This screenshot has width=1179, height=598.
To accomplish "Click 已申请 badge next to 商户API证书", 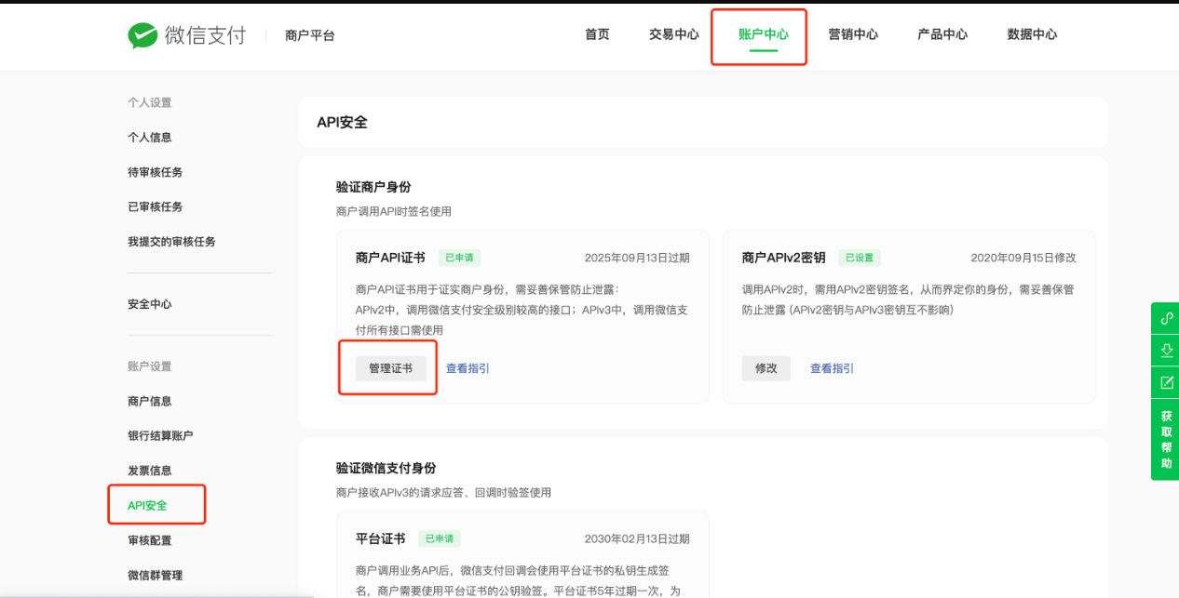I will pyautogui.click(x=459, y=258).
